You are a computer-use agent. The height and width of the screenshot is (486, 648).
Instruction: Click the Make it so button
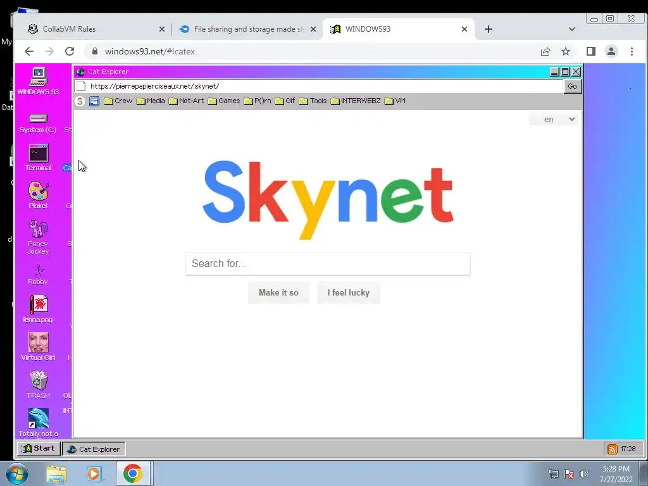tap(278, 292)
